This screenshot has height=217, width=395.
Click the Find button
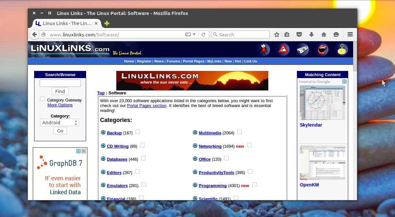60,91
